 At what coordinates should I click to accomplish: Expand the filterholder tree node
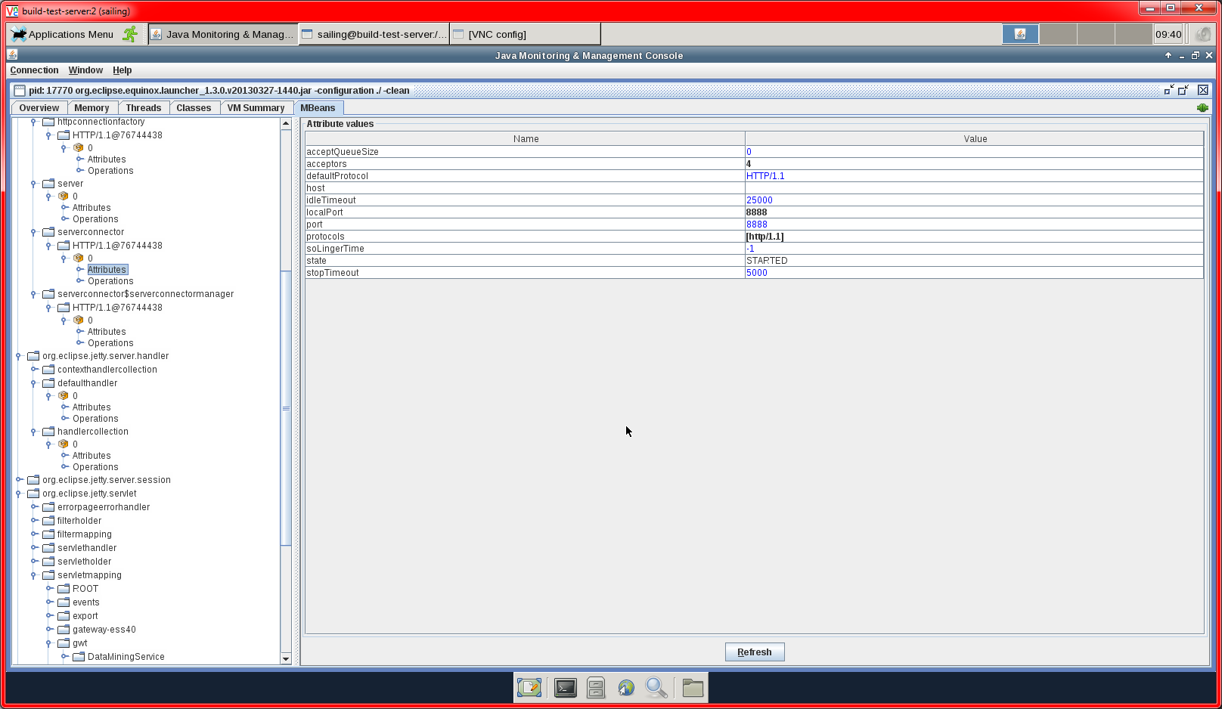34,521
